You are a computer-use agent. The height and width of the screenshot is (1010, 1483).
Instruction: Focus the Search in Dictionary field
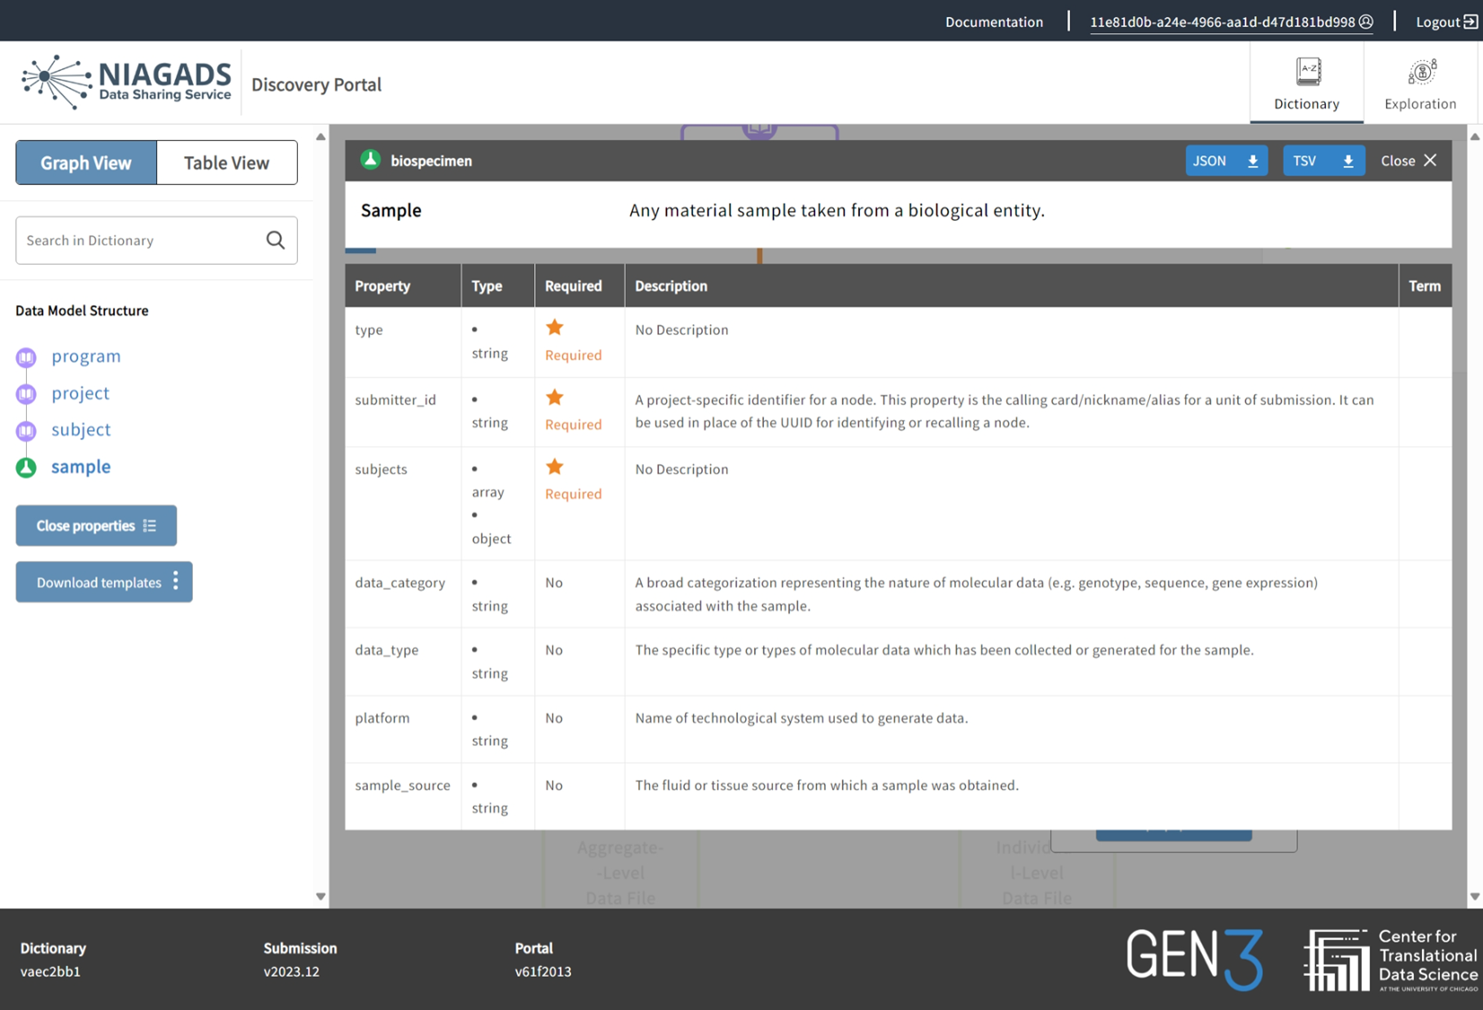click(x=139, y=240)
